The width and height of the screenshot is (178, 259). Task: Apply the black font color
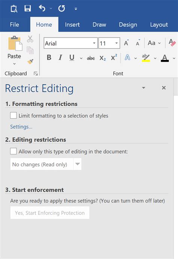165,58
